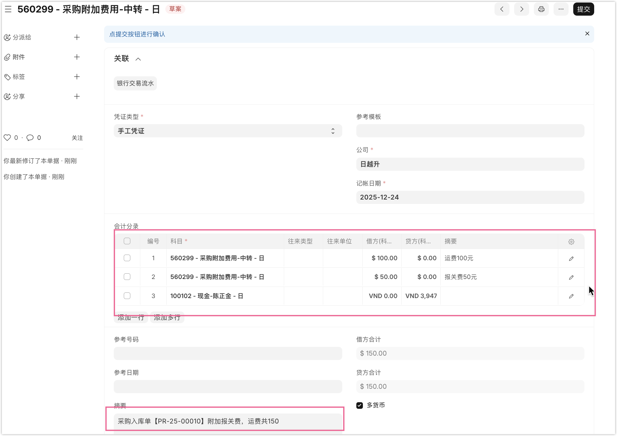Screen dimensions: 617x436
Task: Open the hamburger sidebar menu icon
Action: coord(8,9)
